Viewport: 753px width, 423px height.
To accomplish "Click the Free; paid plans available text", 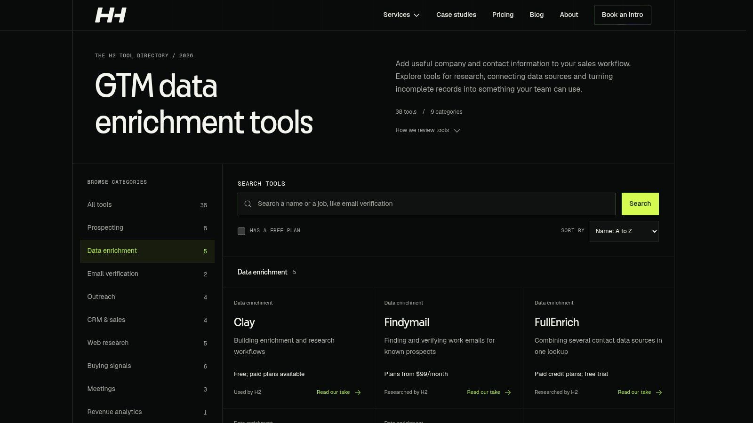I will (x=269, y=374).
